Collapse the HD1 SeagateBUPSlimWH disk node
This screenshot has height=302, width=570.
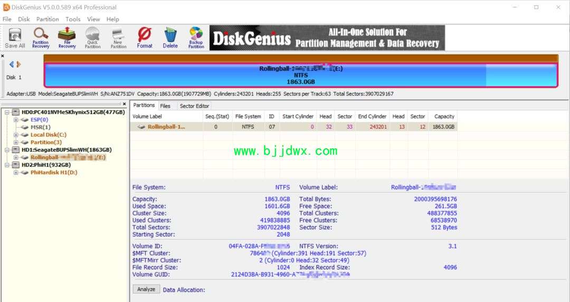click(x=7, y=150)
